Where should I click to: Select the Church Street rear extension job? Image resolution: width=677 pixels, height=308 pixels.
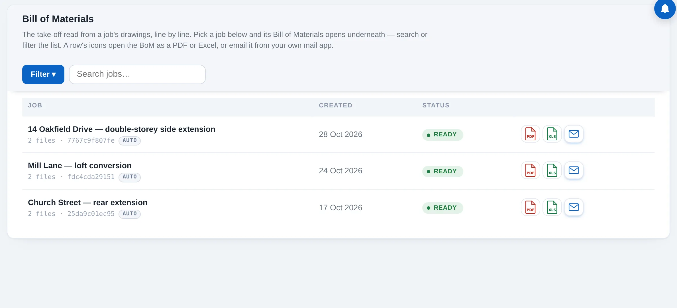pos(338,208)
